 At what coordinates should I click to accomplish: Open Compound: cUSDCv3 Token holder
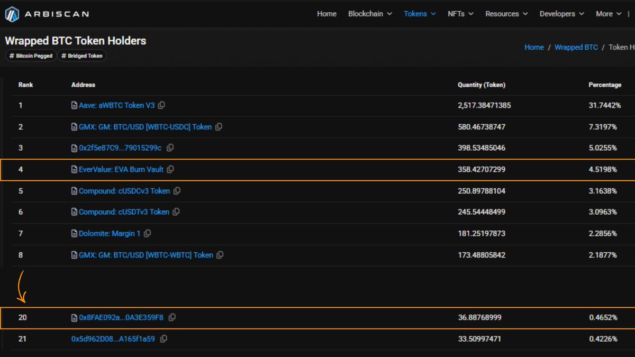click(124, 191)
